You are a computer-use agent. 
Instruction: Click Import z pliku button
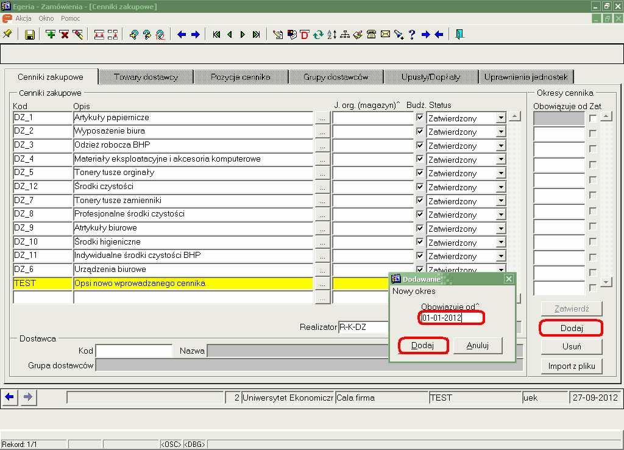[x=572, y=366]
